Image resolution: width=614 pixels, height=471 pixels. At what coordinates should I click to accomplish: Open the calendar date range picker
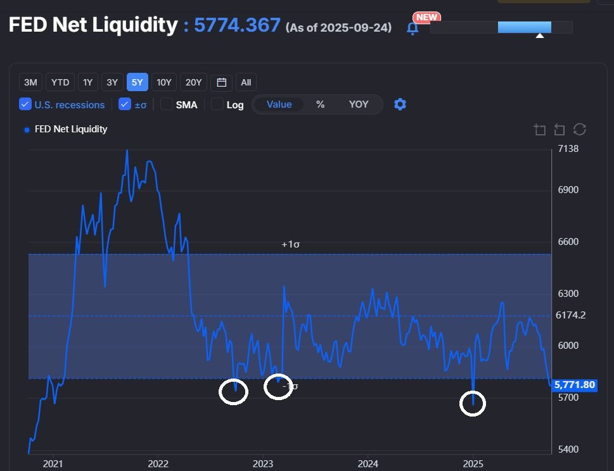point(221,82)
